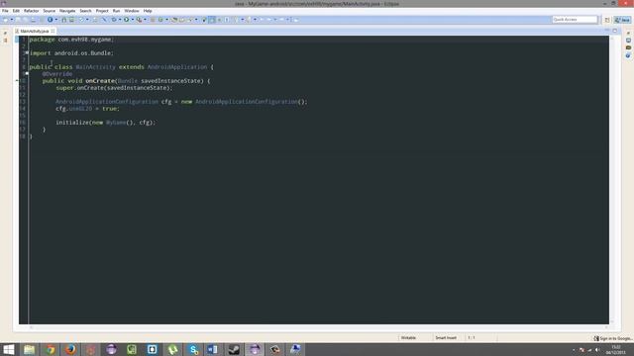Open the File menu
Screen dimensions: 634x356
click(x=5, y=11)
